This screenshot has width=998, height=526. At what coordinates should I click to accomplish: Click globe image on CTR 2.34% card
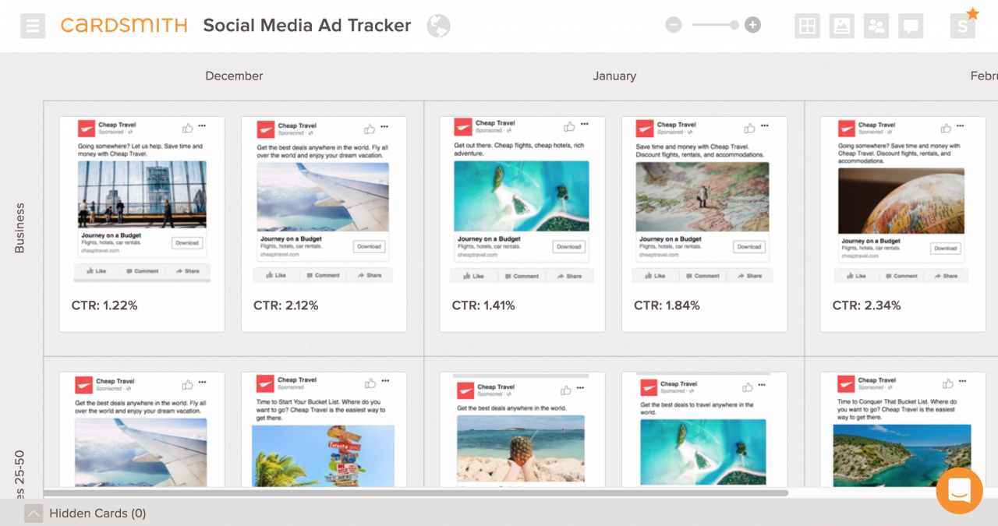(x=901, y=201)
